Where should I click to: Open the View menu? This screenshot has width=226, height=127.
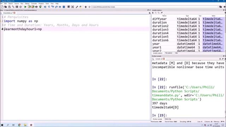click(52, 4)
